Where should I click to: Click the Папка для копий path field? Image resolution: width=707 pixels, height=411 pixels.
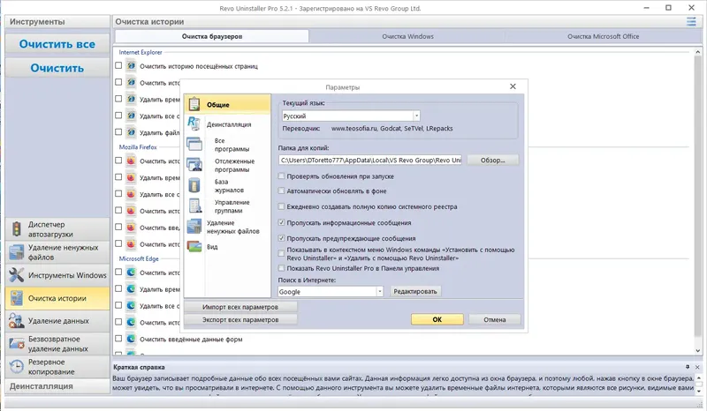(x=370, y=160)
